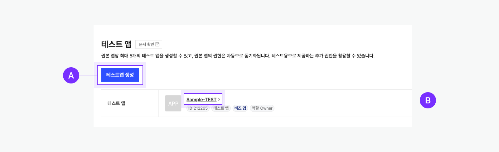Image resolution: width=499 pixels, height=152 pixels.
Task: Open the Sample-TEST app link
Action: pos(201,100)
